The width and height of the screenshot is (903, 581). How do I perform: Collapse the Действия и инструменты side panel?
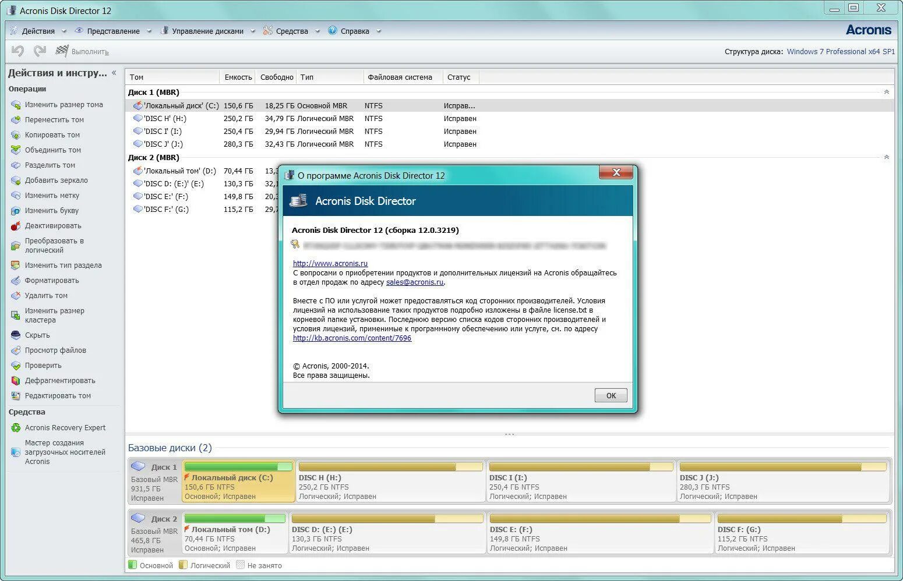[114, 73]
